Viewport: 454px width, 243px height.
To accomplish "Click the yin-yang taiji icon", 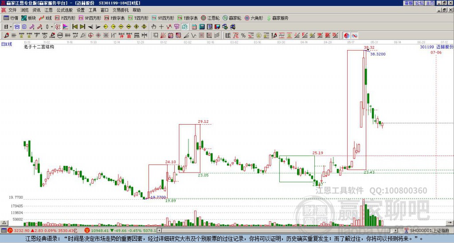I will tap(346, 35).
